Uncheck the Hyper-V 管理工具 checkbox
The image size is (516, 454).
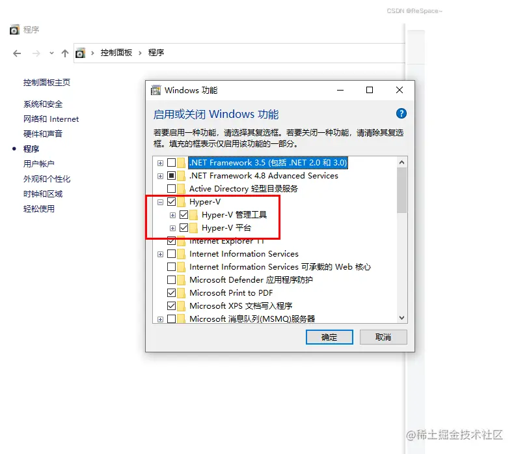tap(184, 215)
